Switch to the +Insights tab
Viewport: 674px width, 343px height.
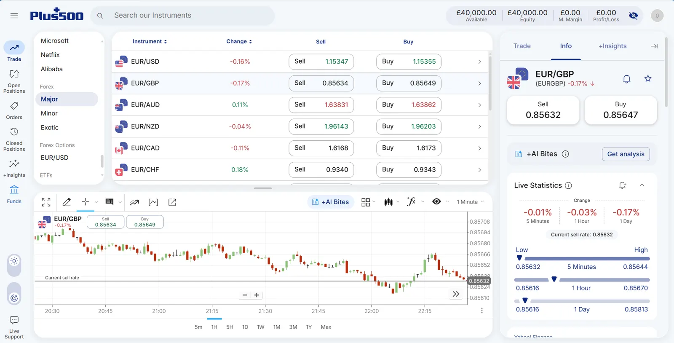click(x=612, y=46)
